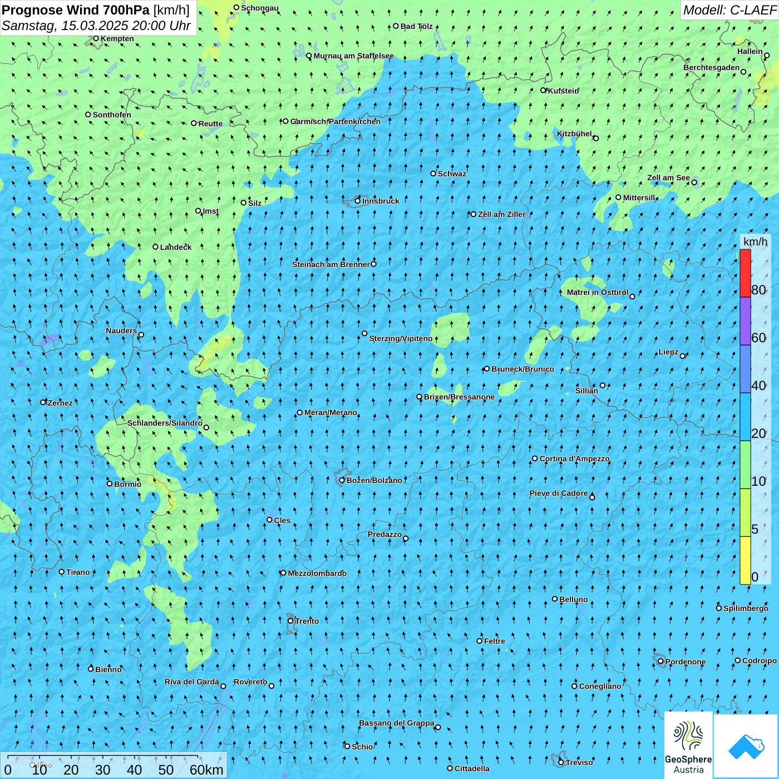Click the date 'Samstag, 15.03.2025 20:00 Uhr'
779x779 pixels.
point(96,26)
